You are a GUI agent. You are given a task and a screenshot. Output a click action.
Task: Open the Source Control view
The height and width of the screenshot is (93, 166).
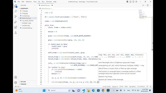pyautogui.click(x=16, y=17)
